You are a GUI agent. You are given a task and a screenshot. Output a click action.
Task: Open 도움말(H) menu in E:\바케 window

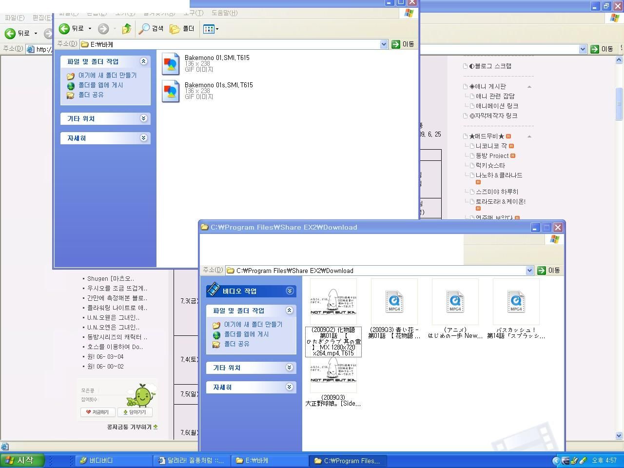tap(224, 13)
